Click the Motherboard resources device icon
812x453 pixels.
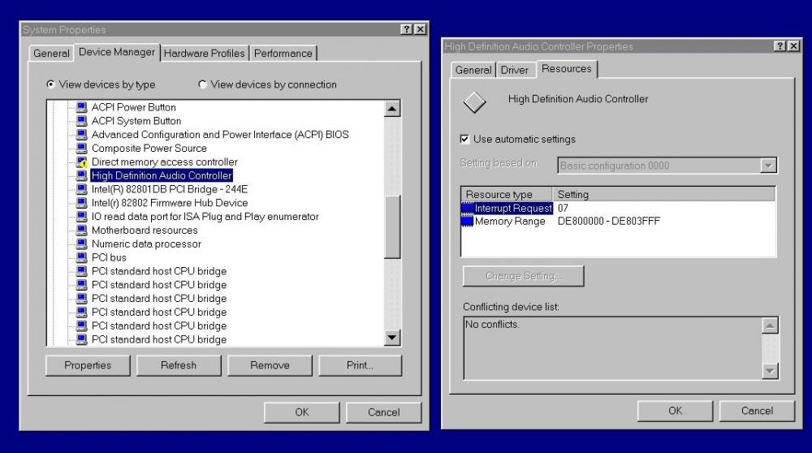pos(81,231)
